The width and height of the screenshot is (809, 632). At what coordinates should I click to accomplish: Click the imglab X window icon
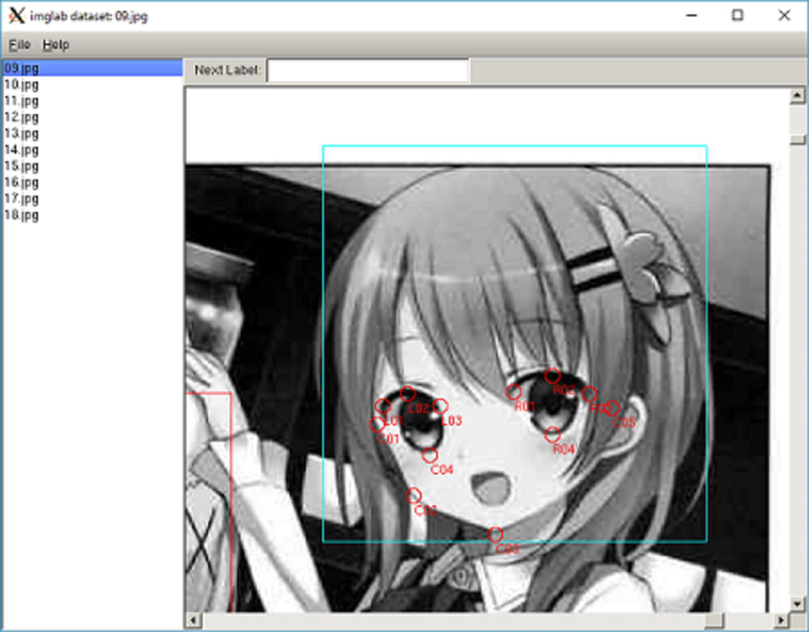(17, 16)
